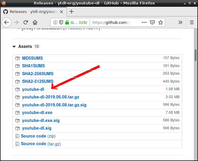
Task: Download the SHA2-256SUMS file
Action: coord(38,74)
